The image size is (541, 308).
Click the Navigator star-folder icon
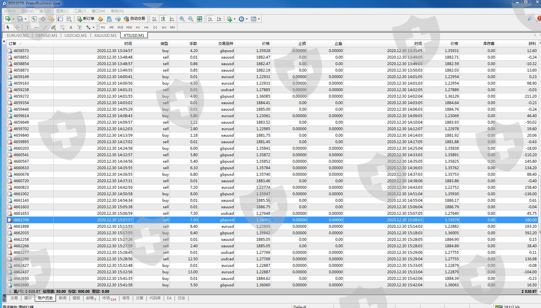click(x=51, y=19)
